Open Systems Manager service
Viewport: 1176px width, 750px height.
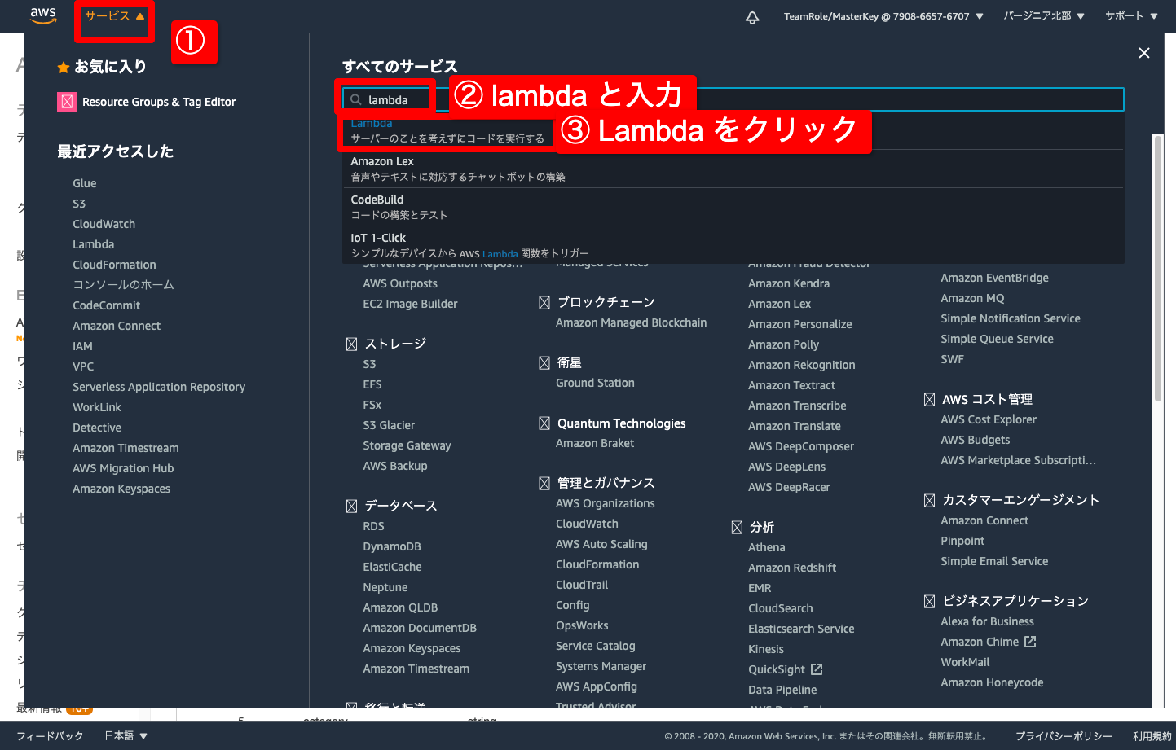601,666
